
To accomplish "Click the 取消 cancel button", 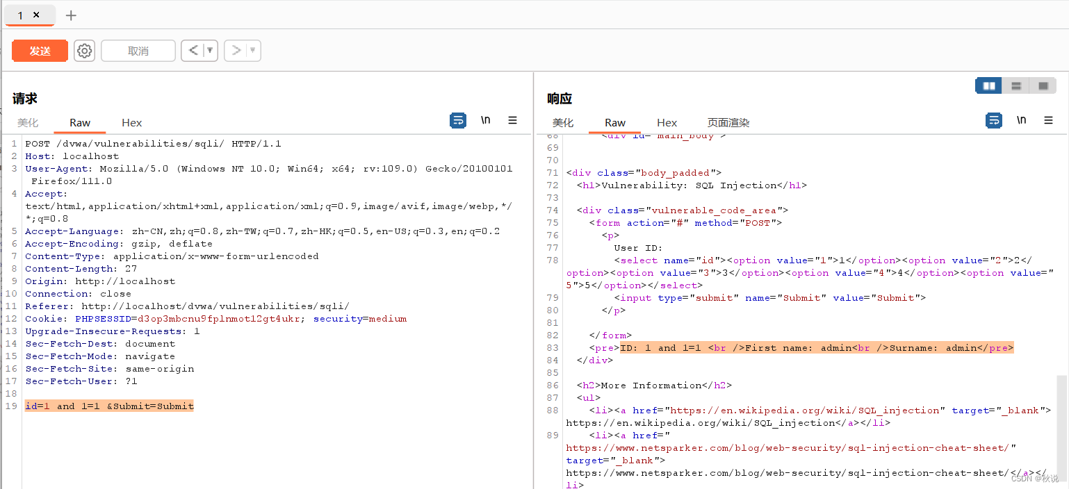I will tap(138, 51).
